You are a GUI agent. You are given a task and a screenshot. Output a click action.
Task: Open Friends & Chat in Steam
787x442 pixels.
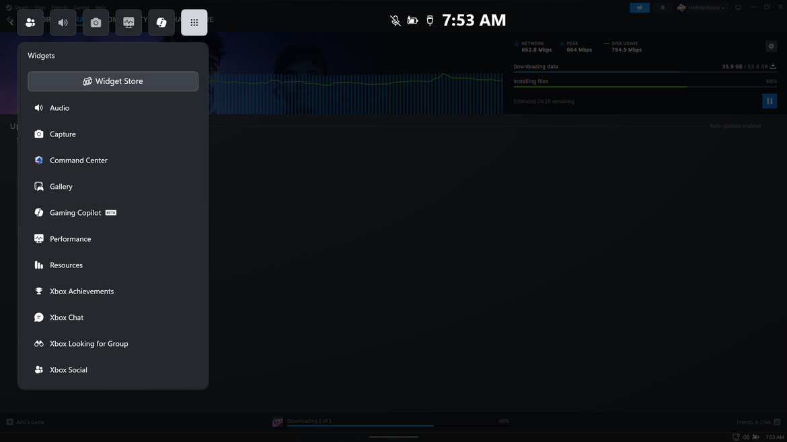pos(757,422)
